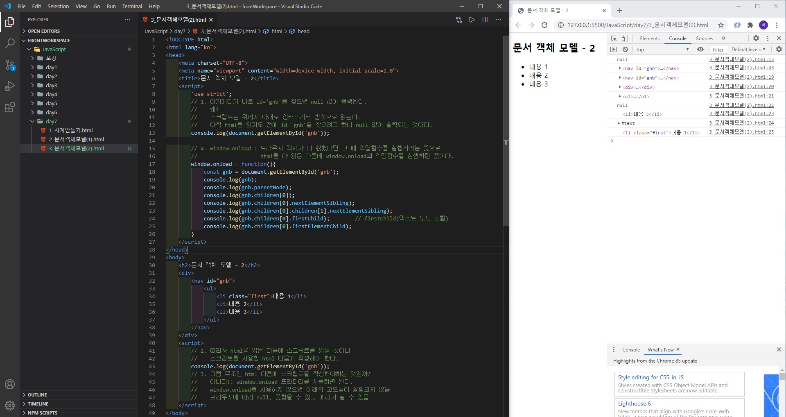Open Chrome's three-dot menu
Viewport: 786px width, 417px height.
coord(777,25)
